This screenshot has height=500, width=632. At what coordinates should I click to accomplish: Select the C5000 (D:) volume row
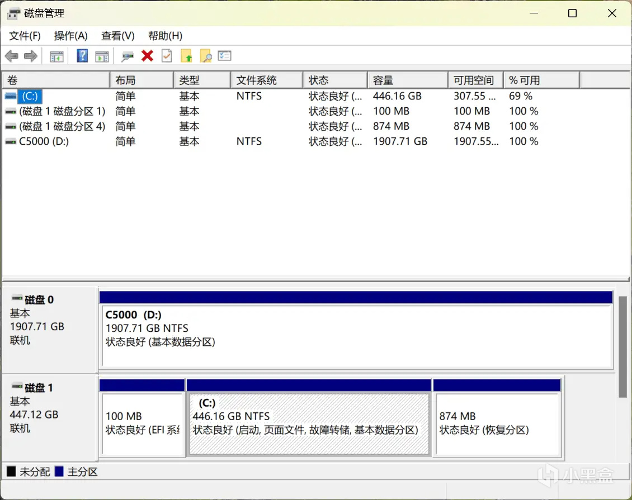click(44, 141)
